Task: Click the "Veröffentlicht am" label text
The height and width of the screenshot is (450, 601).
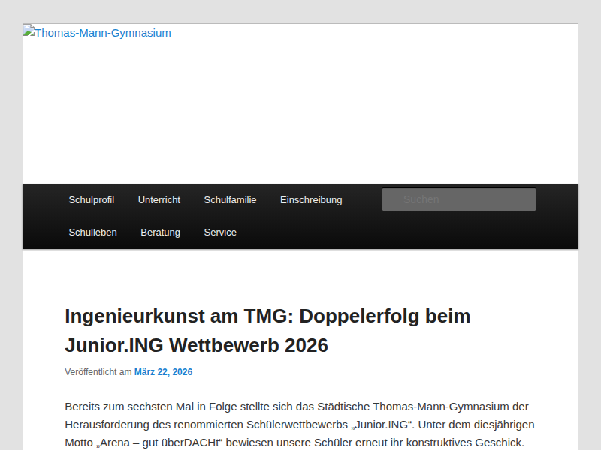Action: tap(98, 372)
